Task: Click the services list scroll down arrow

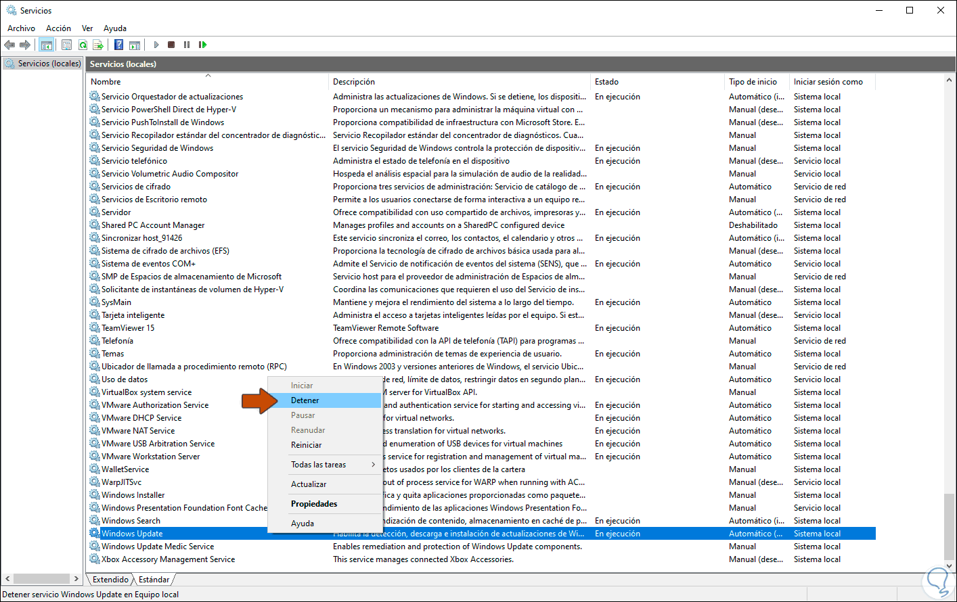Action: [949, 567]
